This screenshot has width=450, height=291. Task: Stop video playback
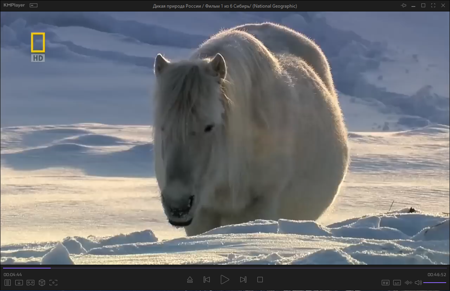point(260,280)
